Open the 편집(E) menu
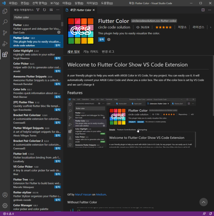The image size is (214, 216). (x=25, y=3)
